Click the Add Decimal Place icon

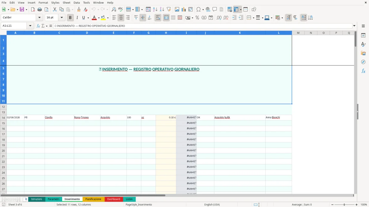[x=219, y=18]
